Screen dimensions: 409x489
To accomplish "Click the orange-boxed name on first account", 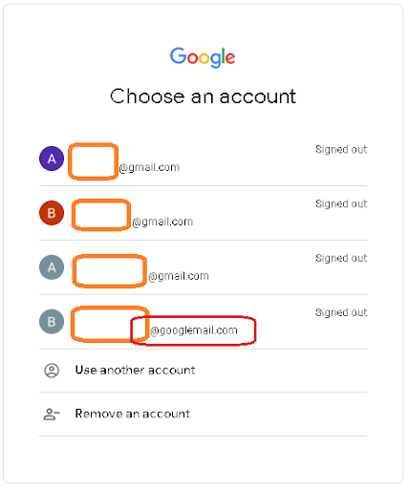I will click(x=93, y=161).
